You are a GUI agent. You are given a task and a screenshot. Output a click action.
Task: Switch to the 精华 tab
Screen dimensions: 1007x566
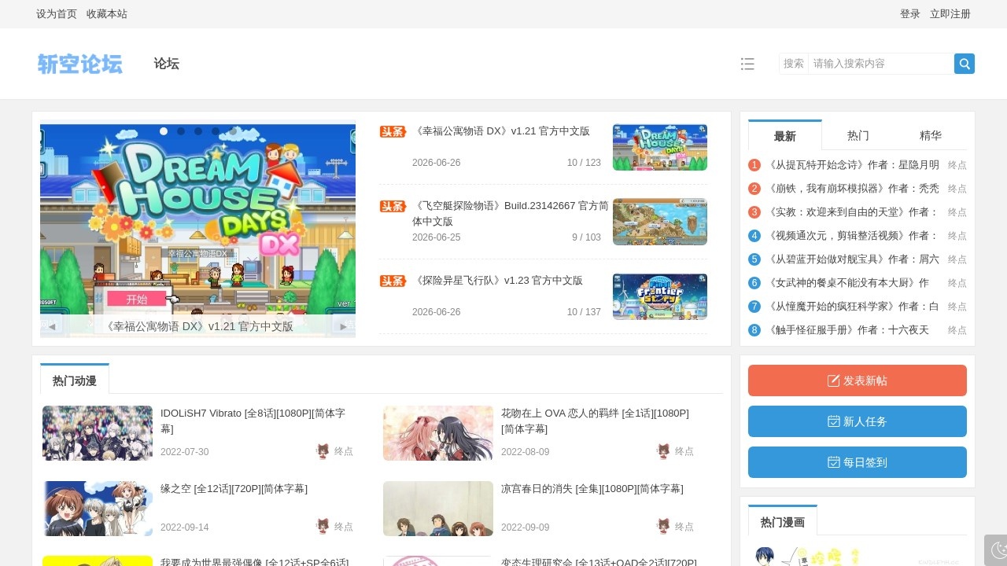[x=931, y=135]
